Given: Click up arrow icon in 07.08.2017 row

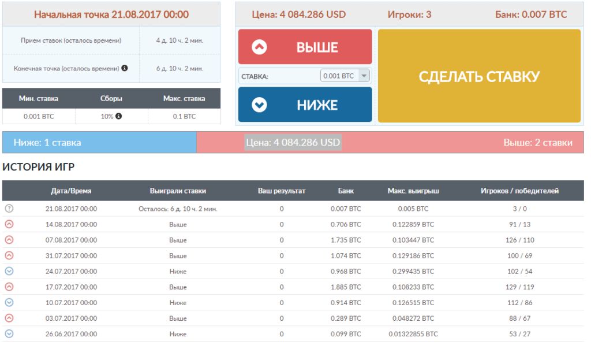Looking at the screenshot, I should (9, 240).
